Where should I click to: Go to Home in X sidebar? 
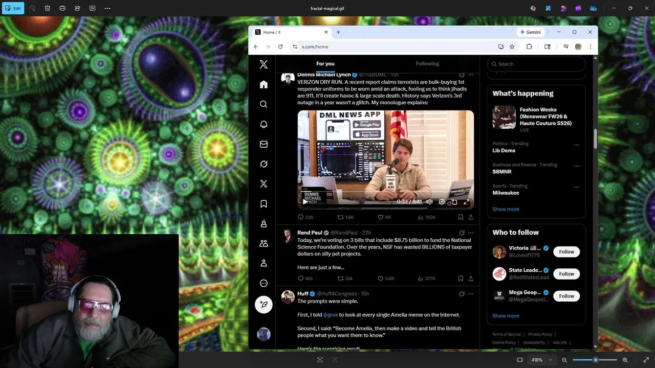tap(264, 84)
